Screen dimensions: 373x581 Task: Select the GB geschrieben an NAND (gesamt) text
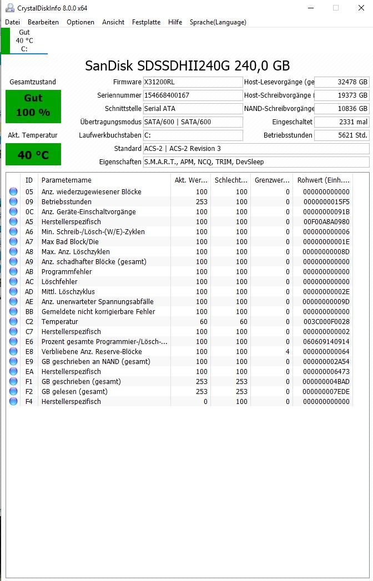(x=95, y=362)
